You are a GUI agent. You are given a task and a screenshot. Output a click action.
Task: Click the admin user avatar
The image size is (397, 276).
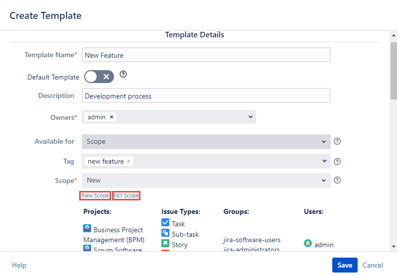pos(308,244)
